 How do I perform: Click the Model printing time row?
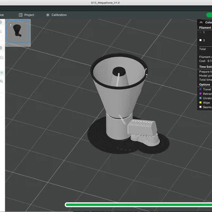pyautogui.click(x=205, y=76)
